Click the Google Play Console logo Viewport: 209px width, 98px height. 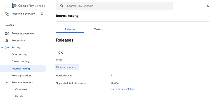(28, 6)
